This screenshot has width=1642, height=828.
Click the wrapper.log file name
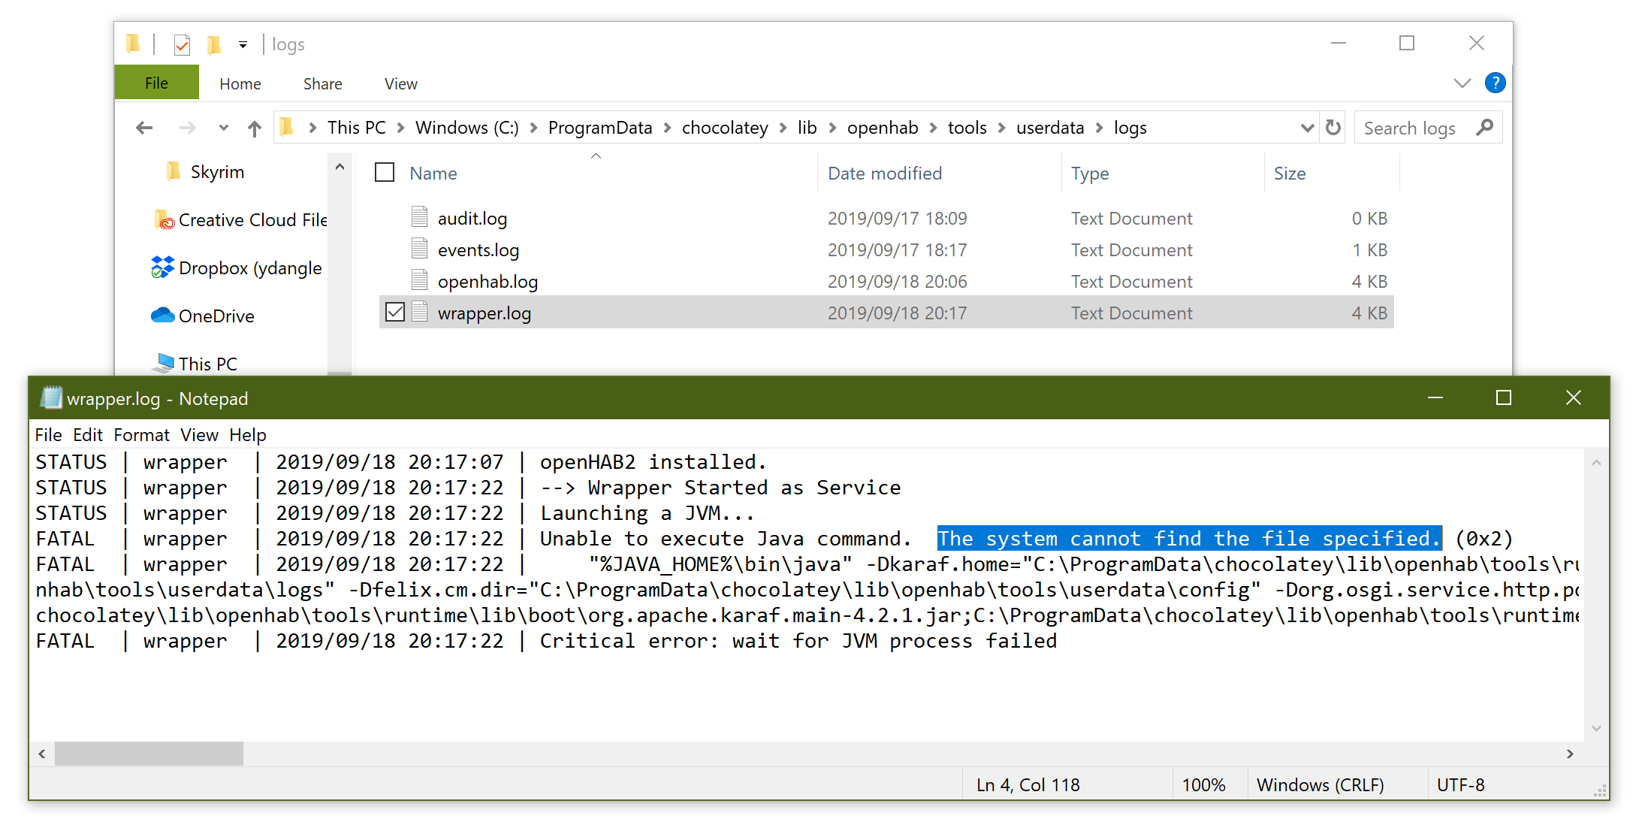tap(484, 313)
